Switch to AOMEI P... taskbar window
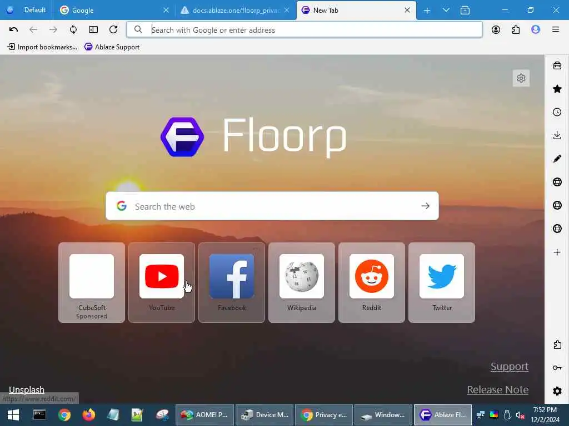Image resolution: width=569 pixels, height=426 pixels. click(204, 415)
